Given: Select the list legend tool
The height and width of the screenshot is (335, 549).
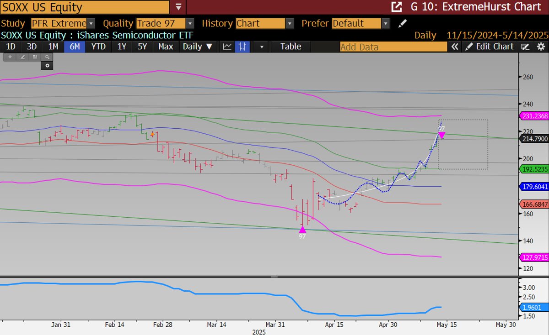Looking at the screenshot, I should click(34, 57).
